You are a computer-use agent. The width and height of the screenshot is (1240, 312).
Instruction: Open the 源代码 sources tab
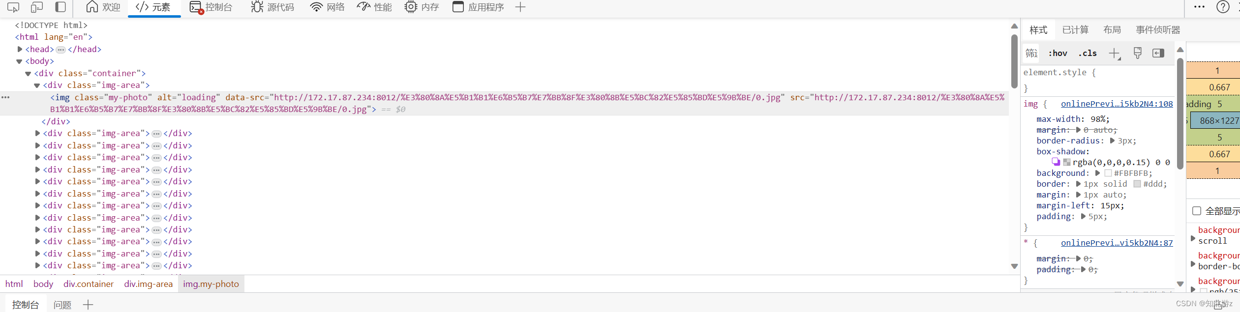[272, 7]
